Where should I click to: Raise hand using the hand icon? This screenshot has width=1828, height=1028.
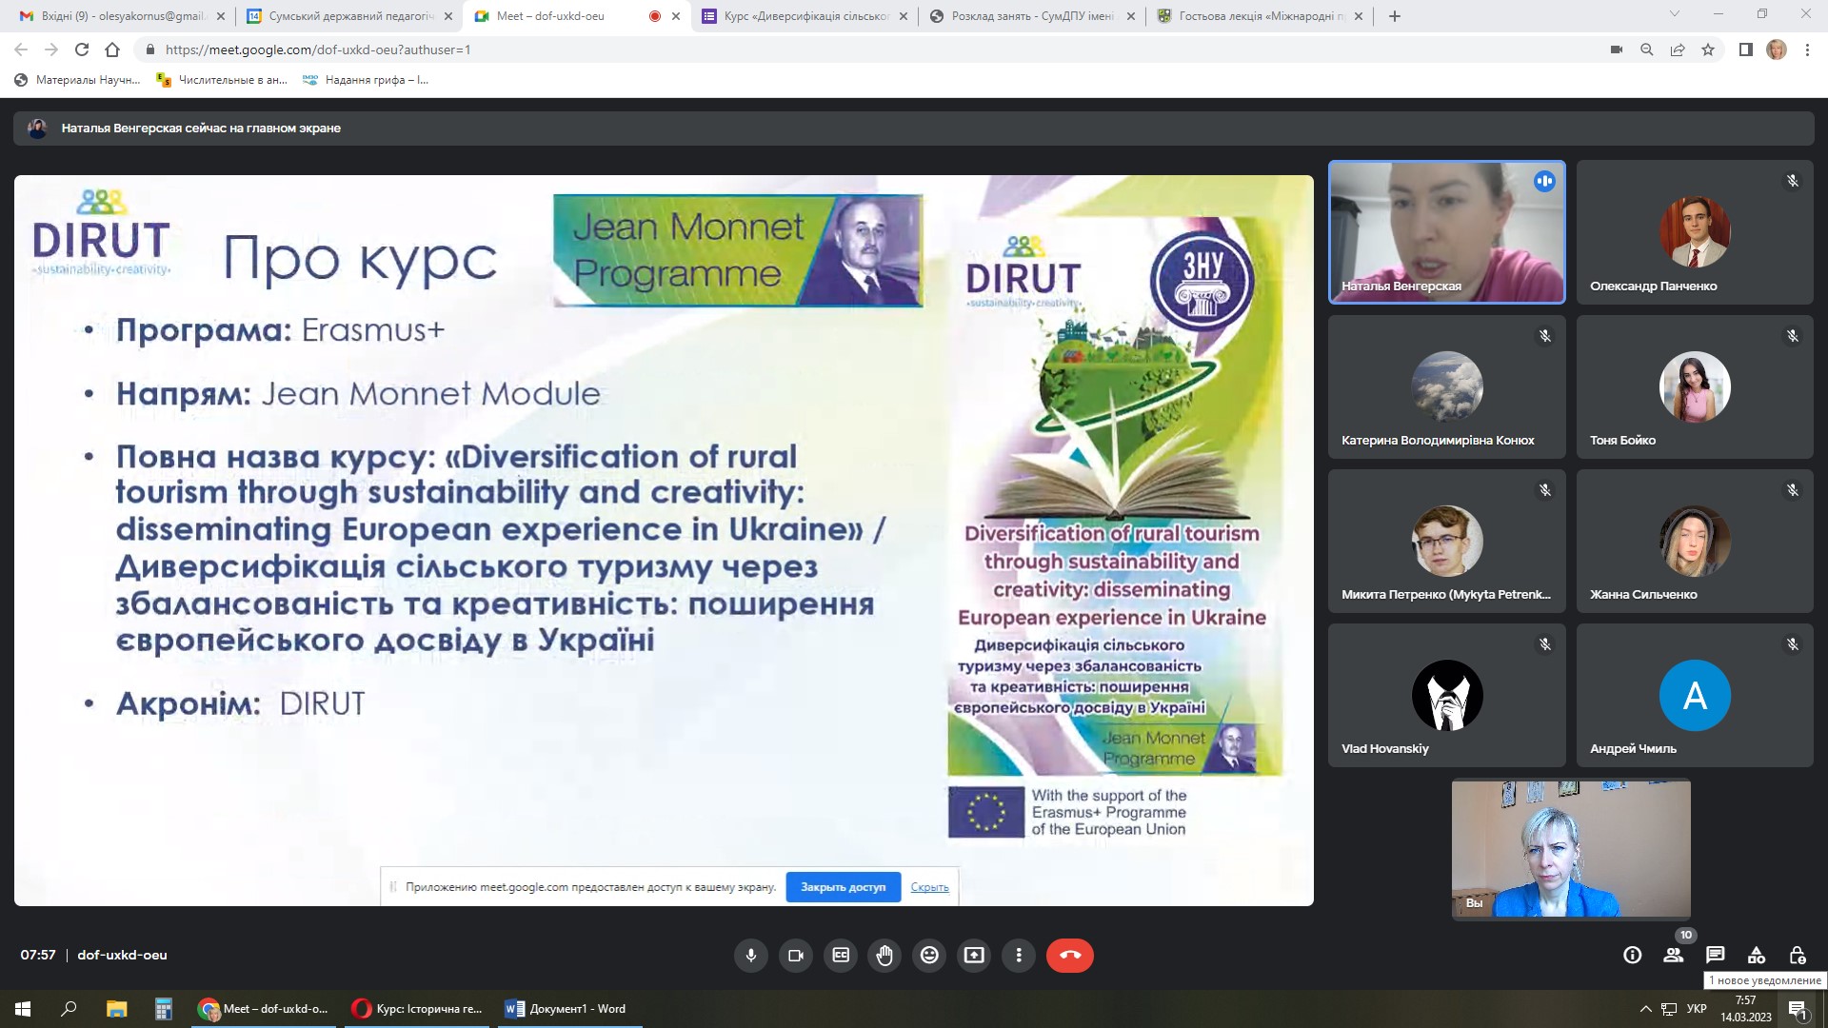(x=884, y=955)
